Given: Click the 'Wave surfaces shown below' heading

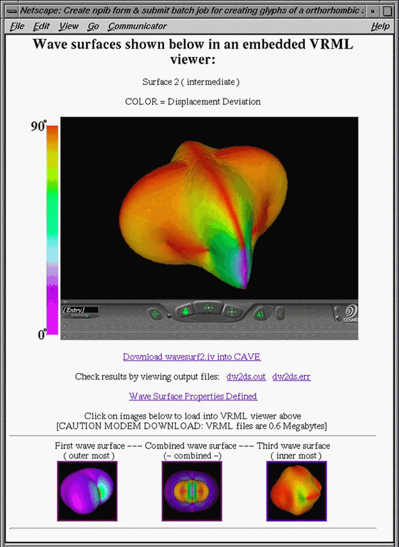Looking at the screenshot, I should coord(193,52).
